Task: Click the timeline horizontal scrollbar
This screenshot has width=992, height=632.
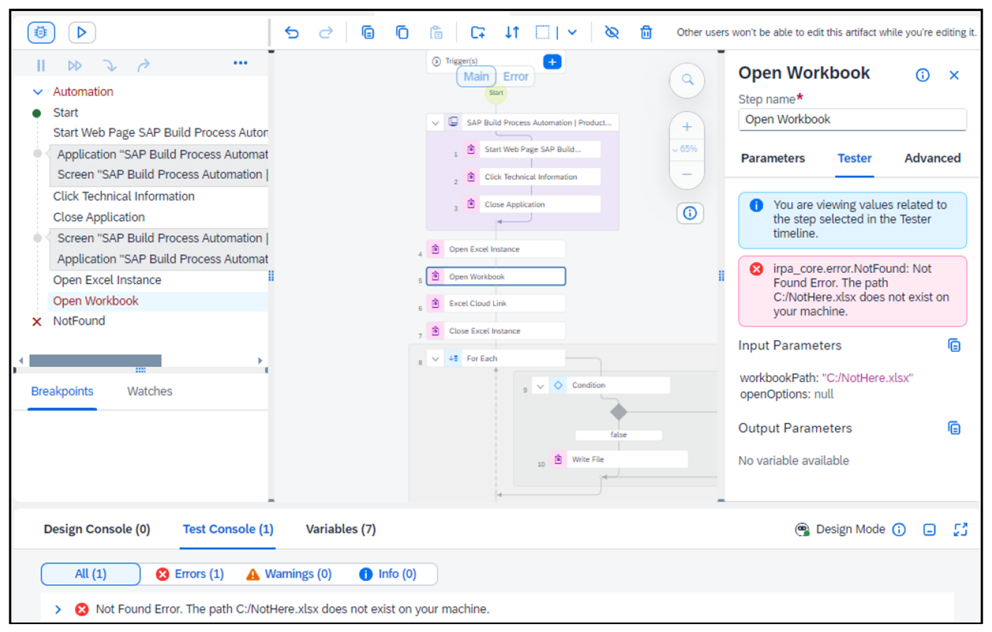Action: click(x=95, y=360)
